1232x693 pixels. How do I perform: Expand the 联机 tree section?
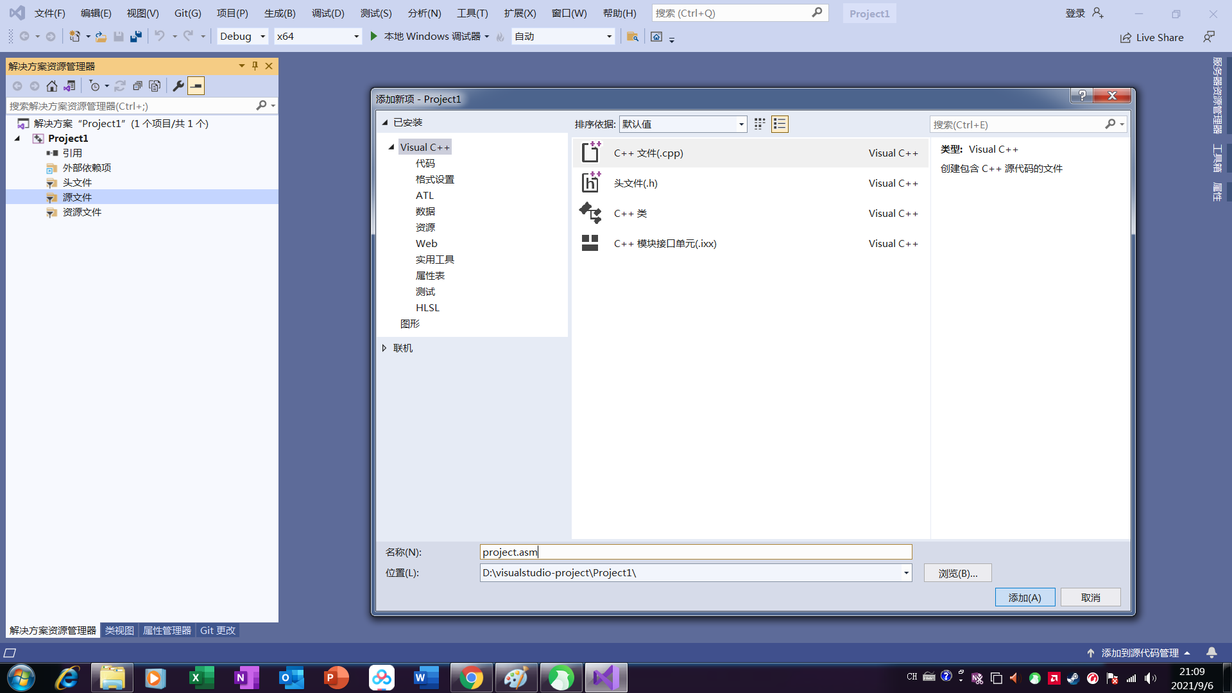(384, 348)
